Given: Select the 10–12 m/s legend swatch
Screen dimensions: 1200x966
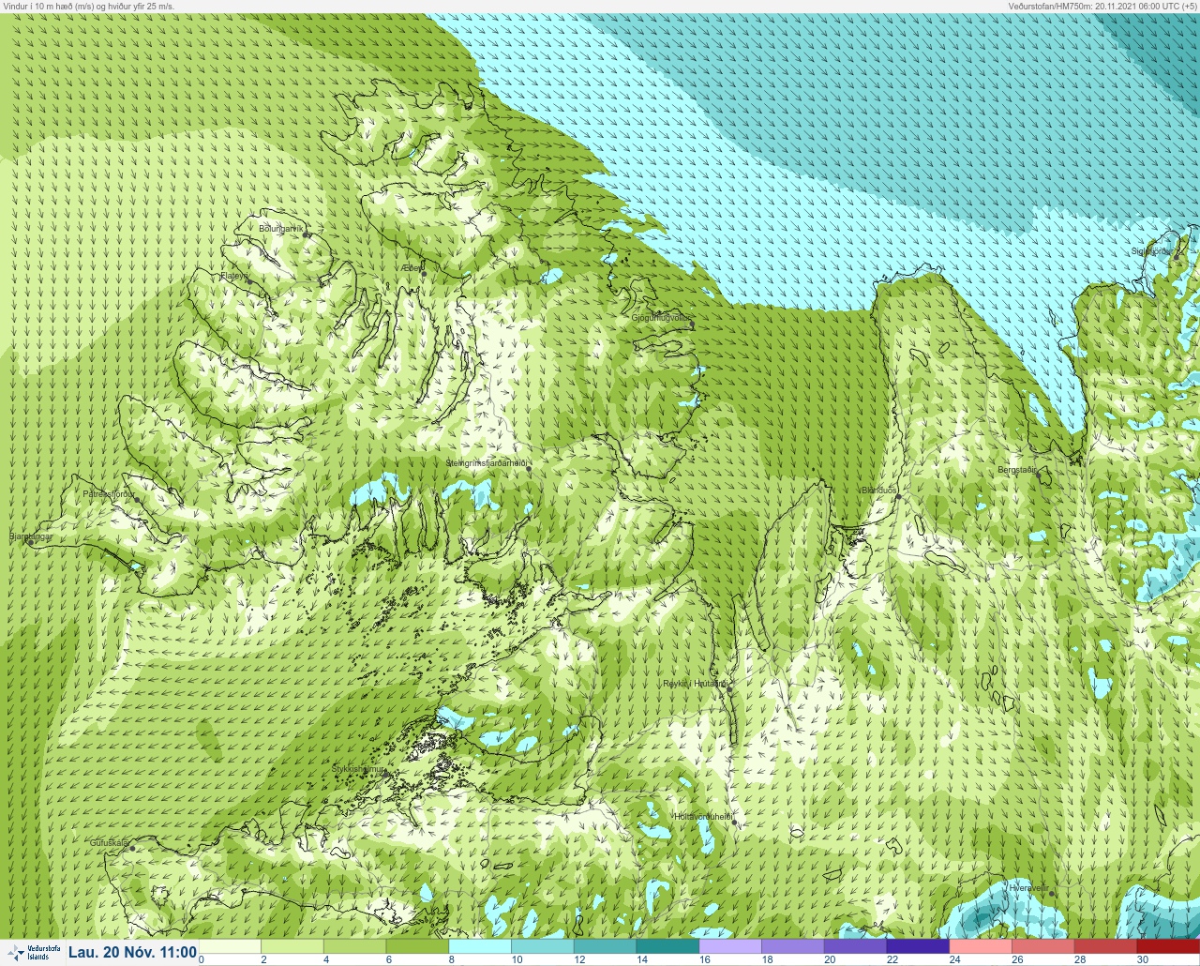Looking at the screenshot, I should pos(543,946).
